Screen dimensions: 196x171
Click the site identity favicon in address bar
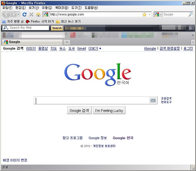pos(46,14)
